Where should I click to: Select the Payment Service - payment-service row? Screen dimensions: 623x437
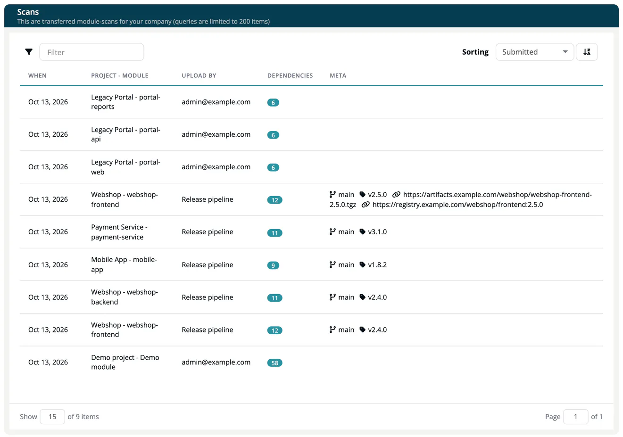pos(311,232)
